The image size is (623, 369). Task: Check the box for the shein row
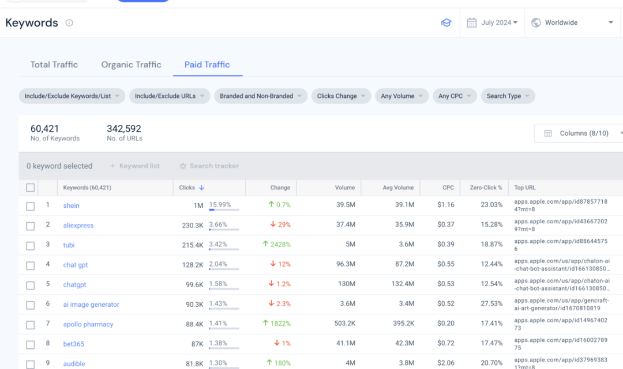coord(30,206)
